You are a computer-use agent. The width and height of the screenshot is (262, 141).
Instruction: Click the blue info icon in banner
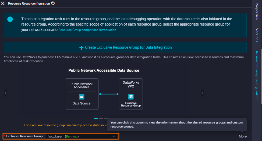[10, 19]
